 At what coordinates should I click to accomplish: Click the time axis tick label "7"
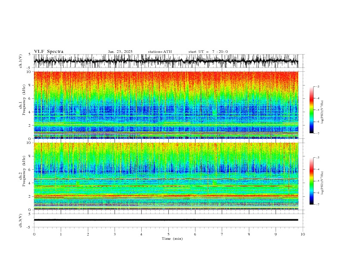222,234
